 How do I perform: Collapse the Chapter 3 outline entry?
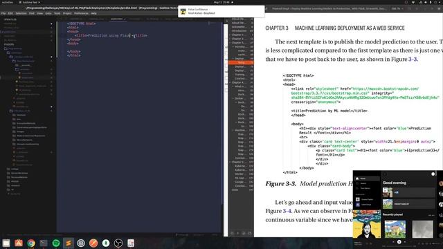(230, 43)
